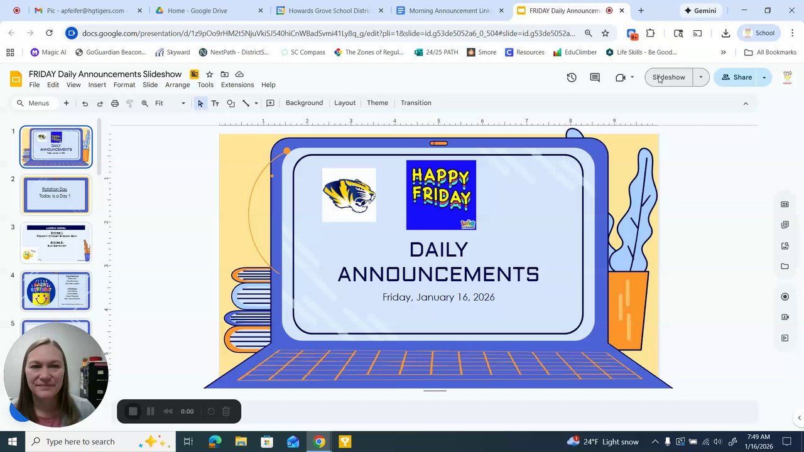
Task: Expand the Meet camera dropdown arrow
Action: click(x=632, y=77)
